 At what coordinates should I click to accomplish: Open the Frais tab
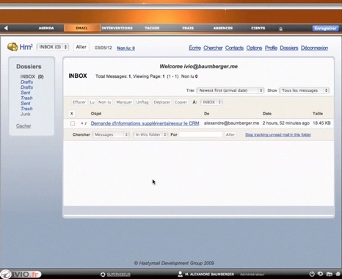tap(188, 28)
